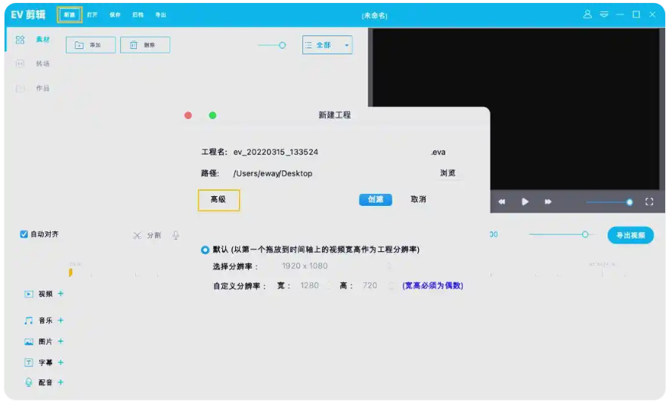Select the 视频 track icon
The width and height of the screenshot is (669, 402).
tap(29, 294)
